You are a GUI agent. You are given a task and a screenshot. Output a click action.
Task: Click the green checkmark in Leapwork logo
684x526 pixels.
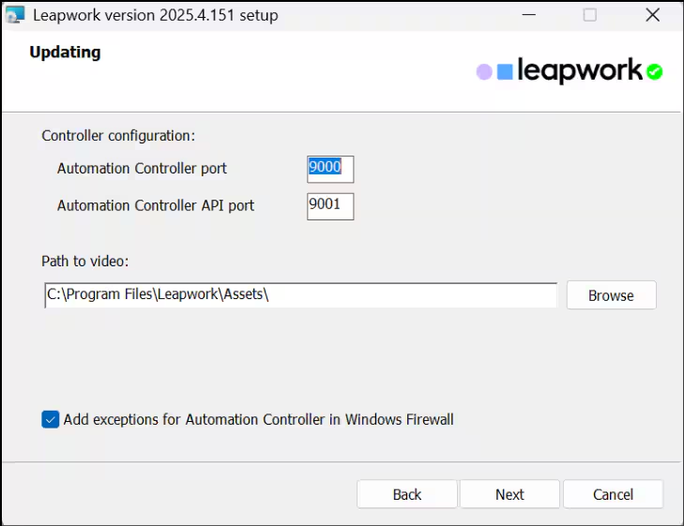[x=654, y=71]
